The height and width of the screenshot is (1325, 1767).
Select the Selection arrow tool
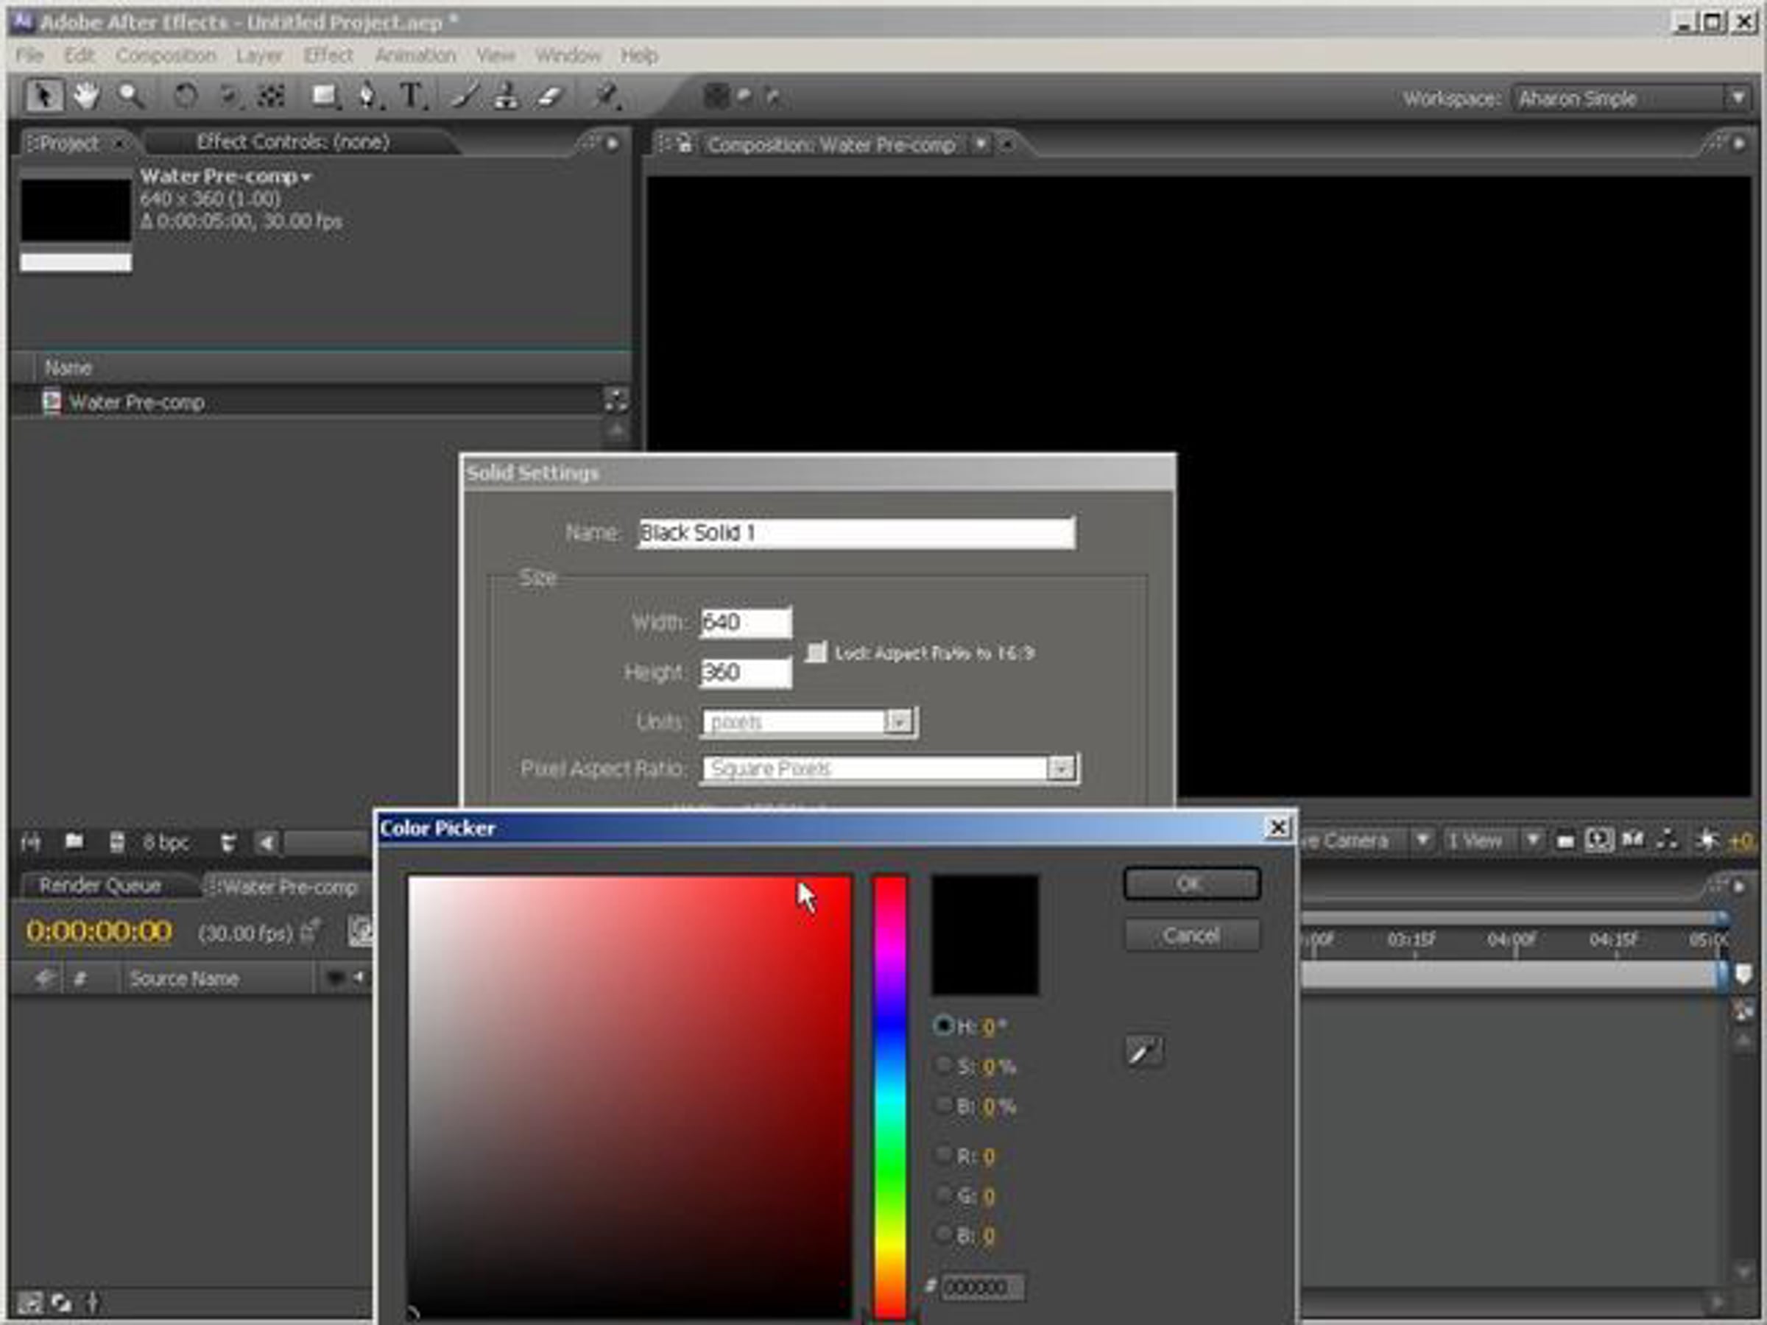43,96
